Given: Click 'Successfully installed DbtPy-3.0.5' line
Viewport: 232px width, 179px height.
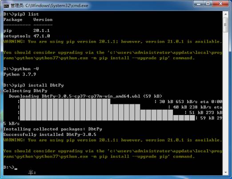Looking at the screenshot, I should (x=50, y=135).
